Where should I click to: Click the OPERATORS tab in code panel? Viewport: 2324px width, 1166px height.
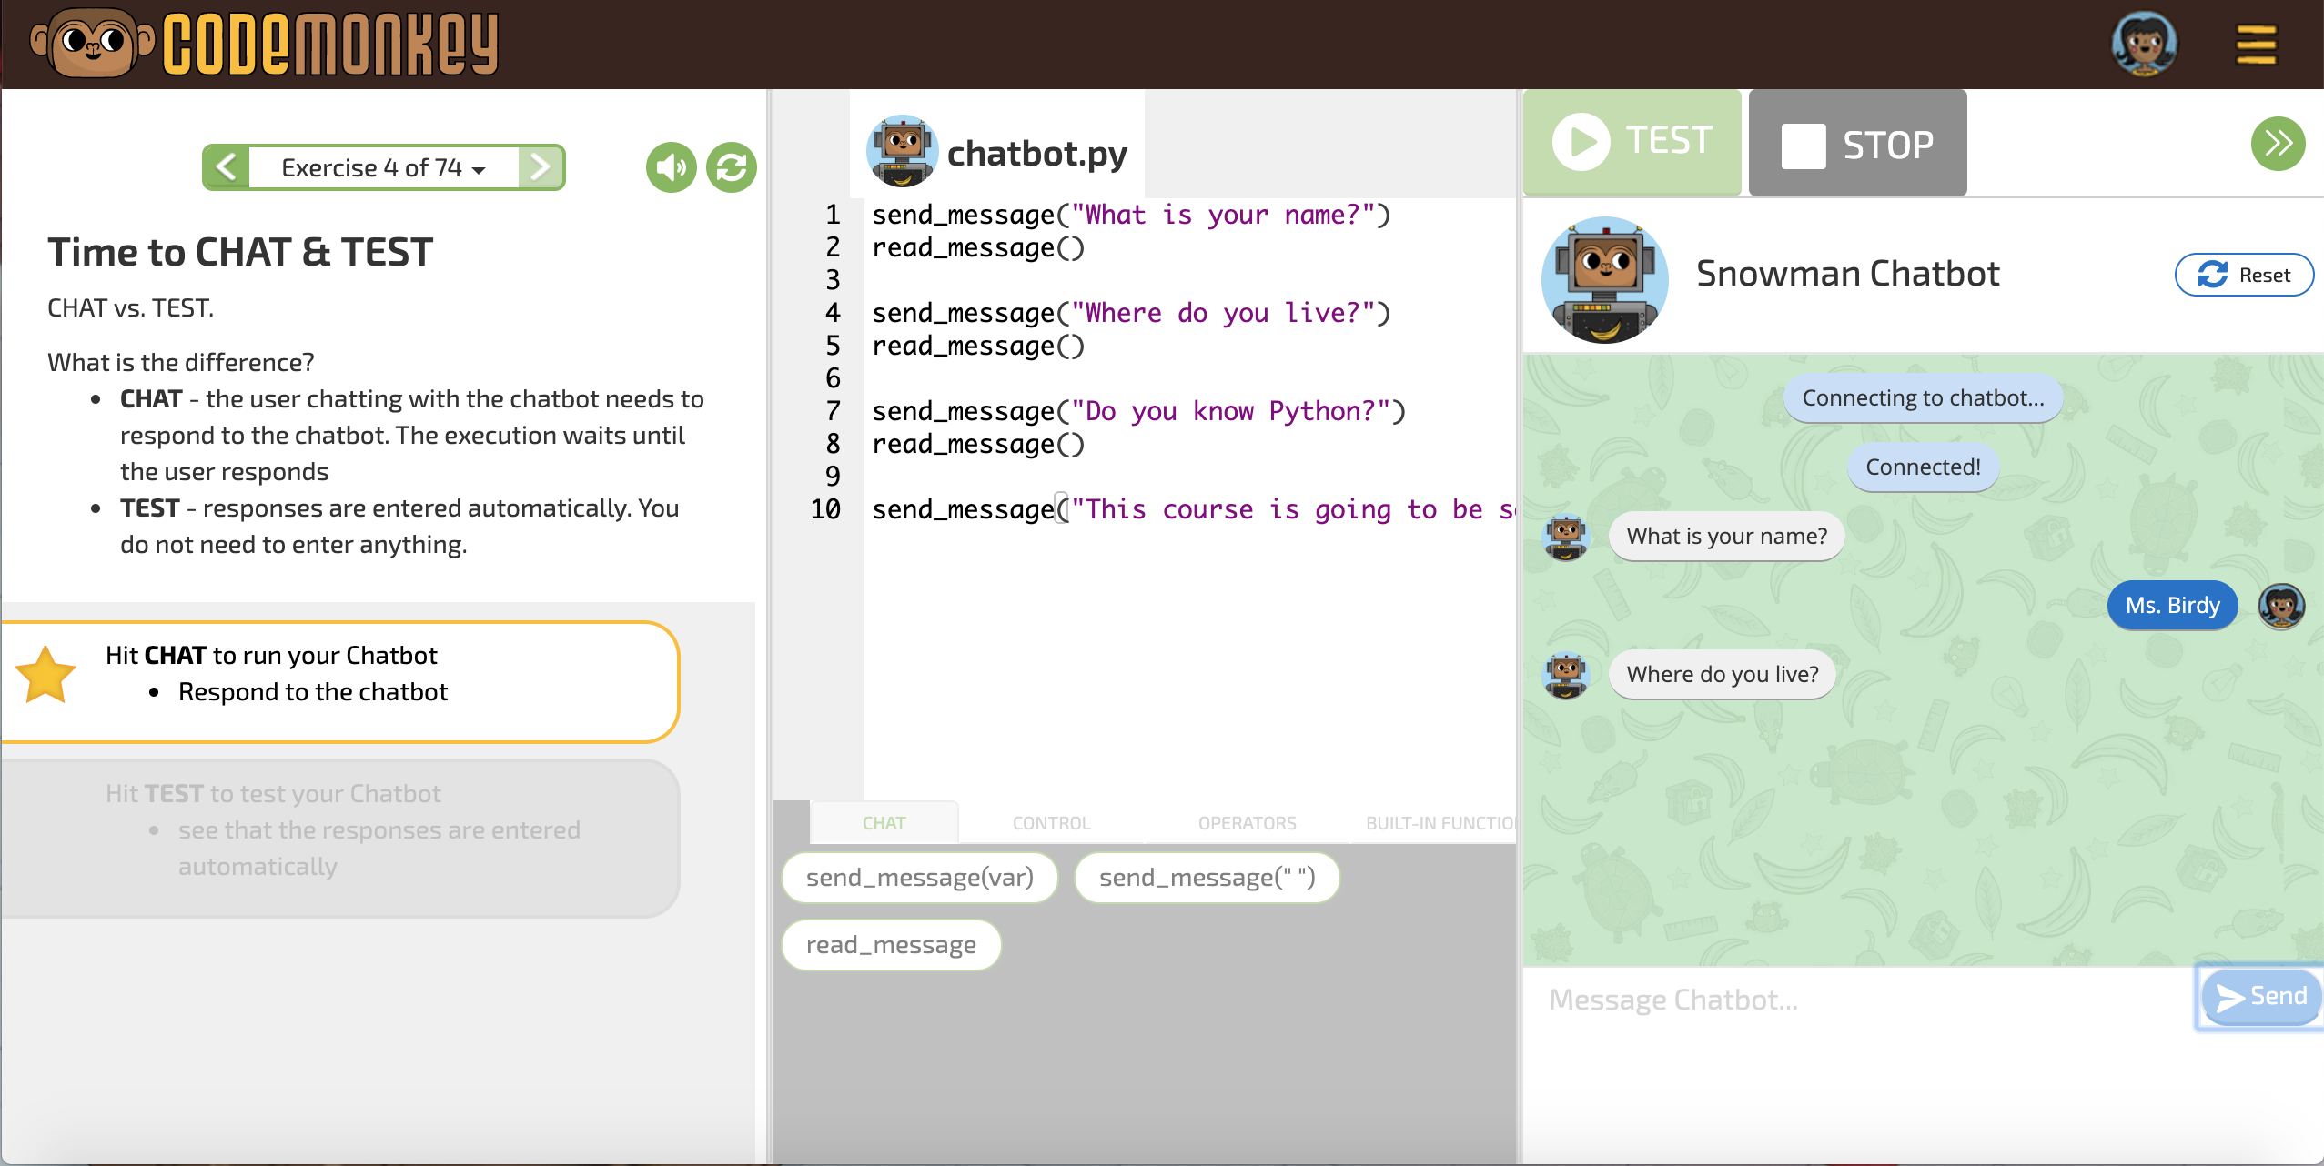pyautogui.click(x=1246, y=822)
